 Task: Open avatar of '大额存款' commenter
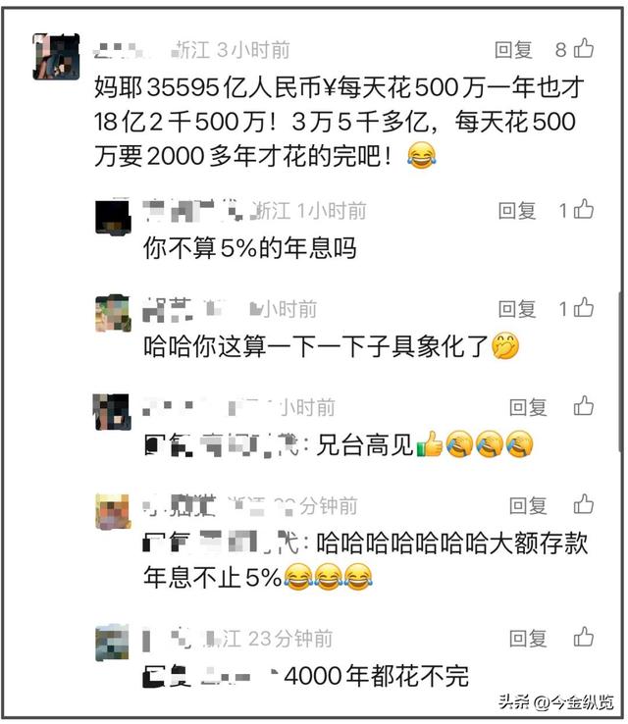click(113, 511)
